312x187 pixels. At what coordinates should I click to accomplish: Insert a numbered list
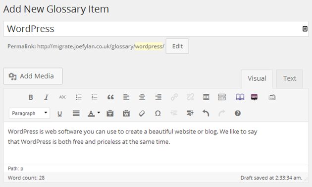pyautogui.click(x=95, y=97)
